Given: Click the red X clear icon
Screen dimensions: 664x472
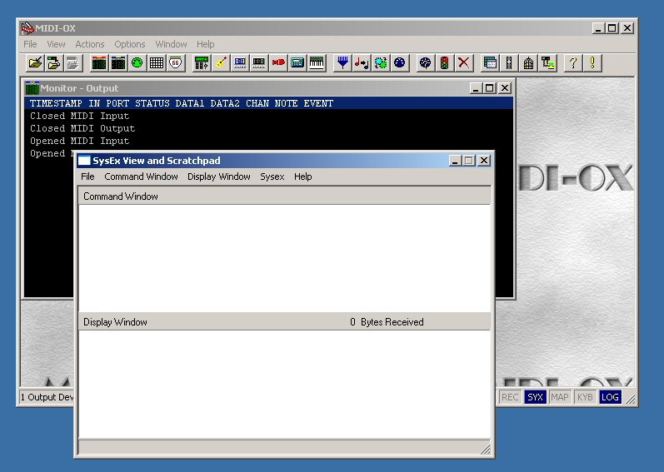Looking at the screenshot, I should coord(464,63).
